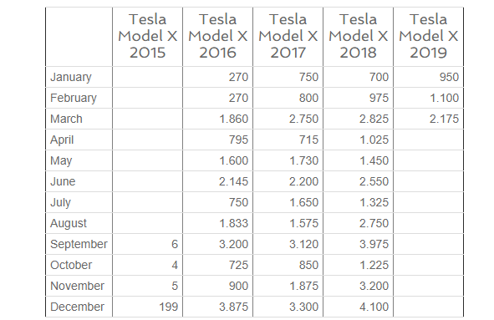Select the Tesla Model X 2019 column header
The height and width of the screenshot is (320, 494).
coord(429,37)
